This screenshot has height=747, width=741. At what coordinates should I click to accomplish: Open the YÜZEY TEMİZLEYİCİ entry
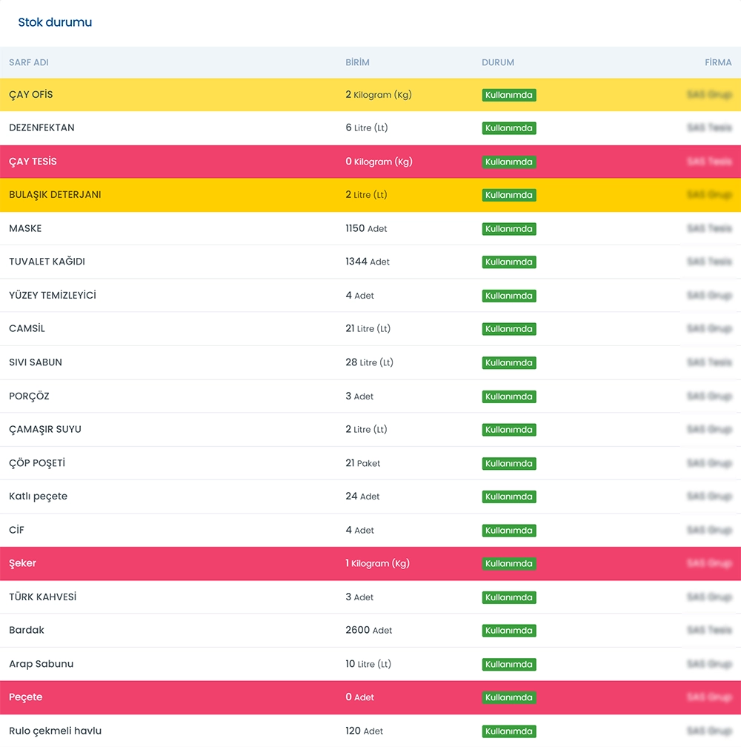[53, 295]
